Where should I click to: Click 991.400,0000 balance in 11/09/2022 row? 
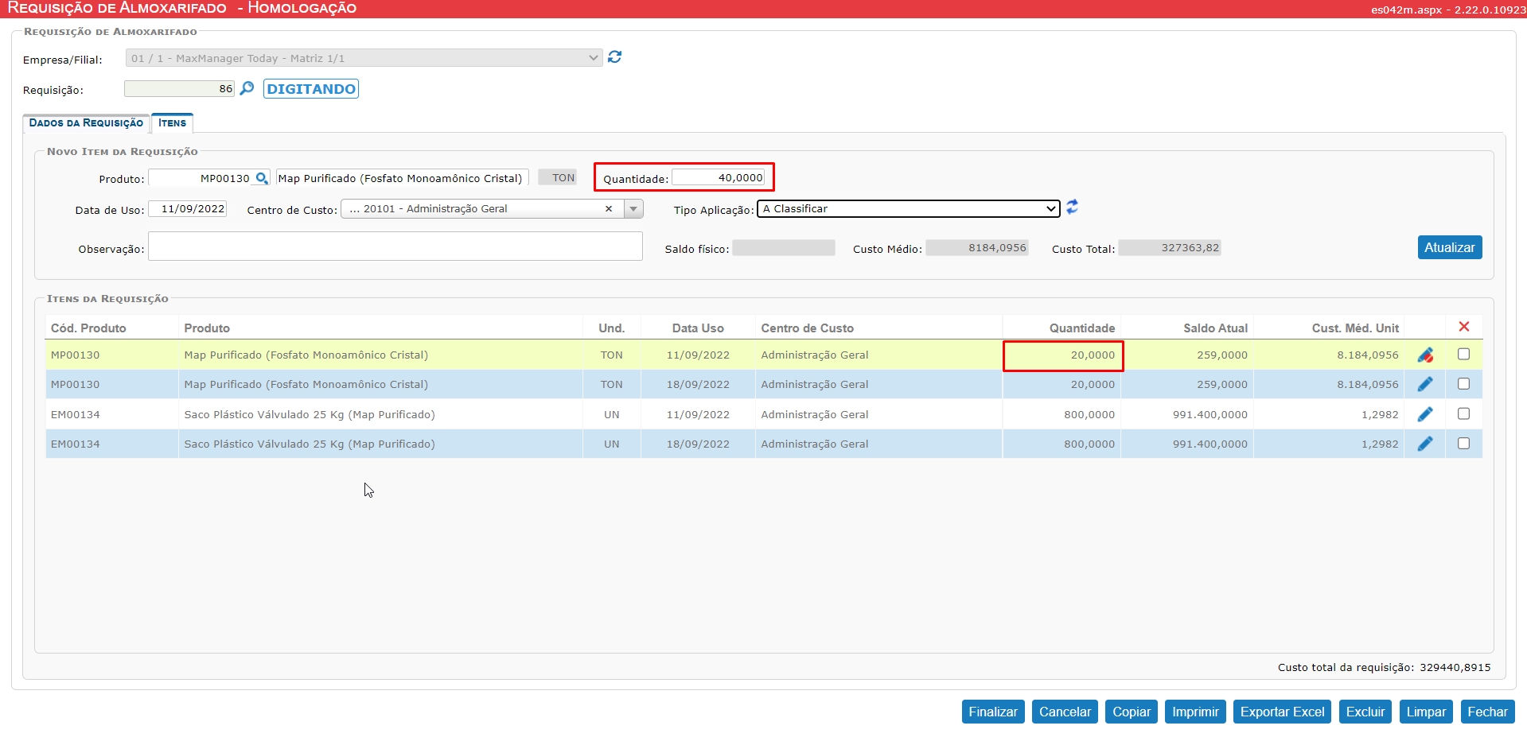coord(1210,414)
